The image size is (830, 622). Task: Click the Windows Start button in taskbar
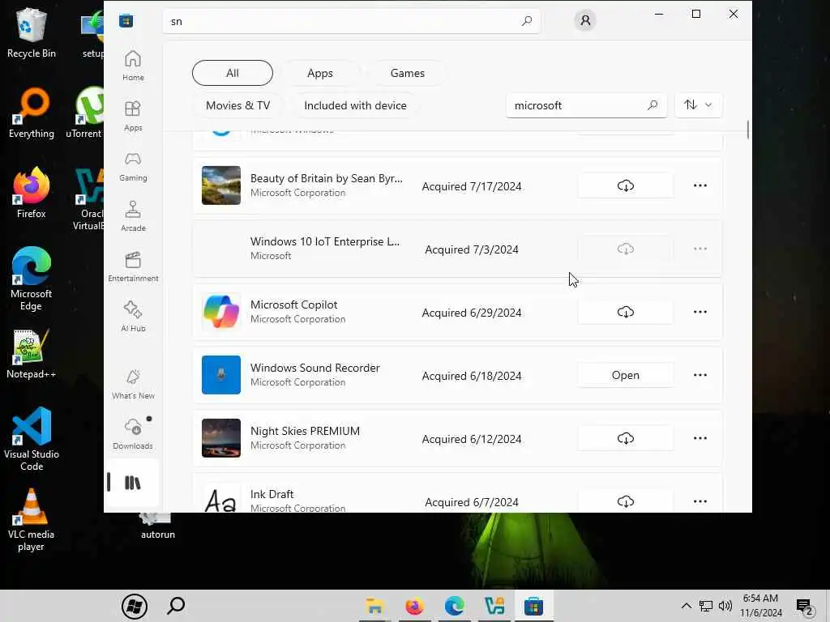(x=135, y=606)
